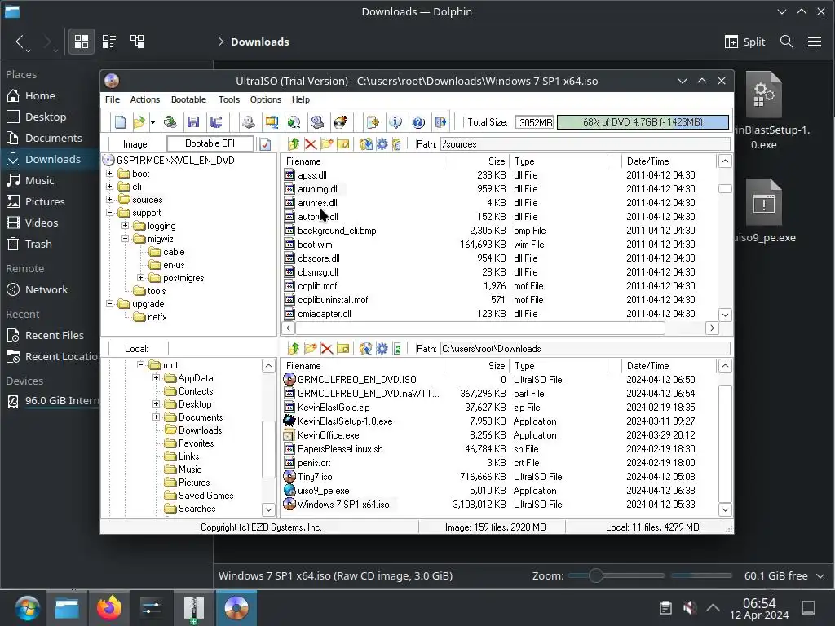Click the Date/Time column header in image list
This screenshot has width=835, height=626.
669,161
